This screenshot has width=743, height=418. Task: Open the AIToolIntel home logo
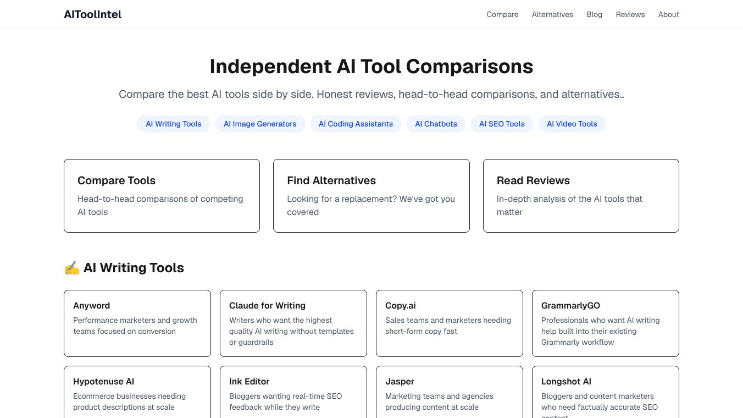(x=92, y=14)
